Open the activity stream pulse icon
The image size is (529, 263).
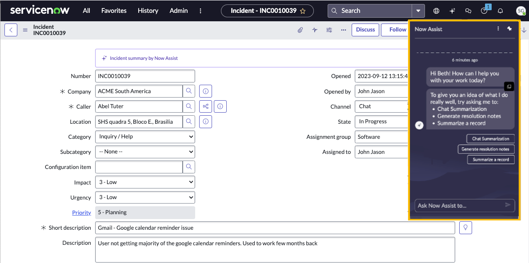click(x=315, y=30)
